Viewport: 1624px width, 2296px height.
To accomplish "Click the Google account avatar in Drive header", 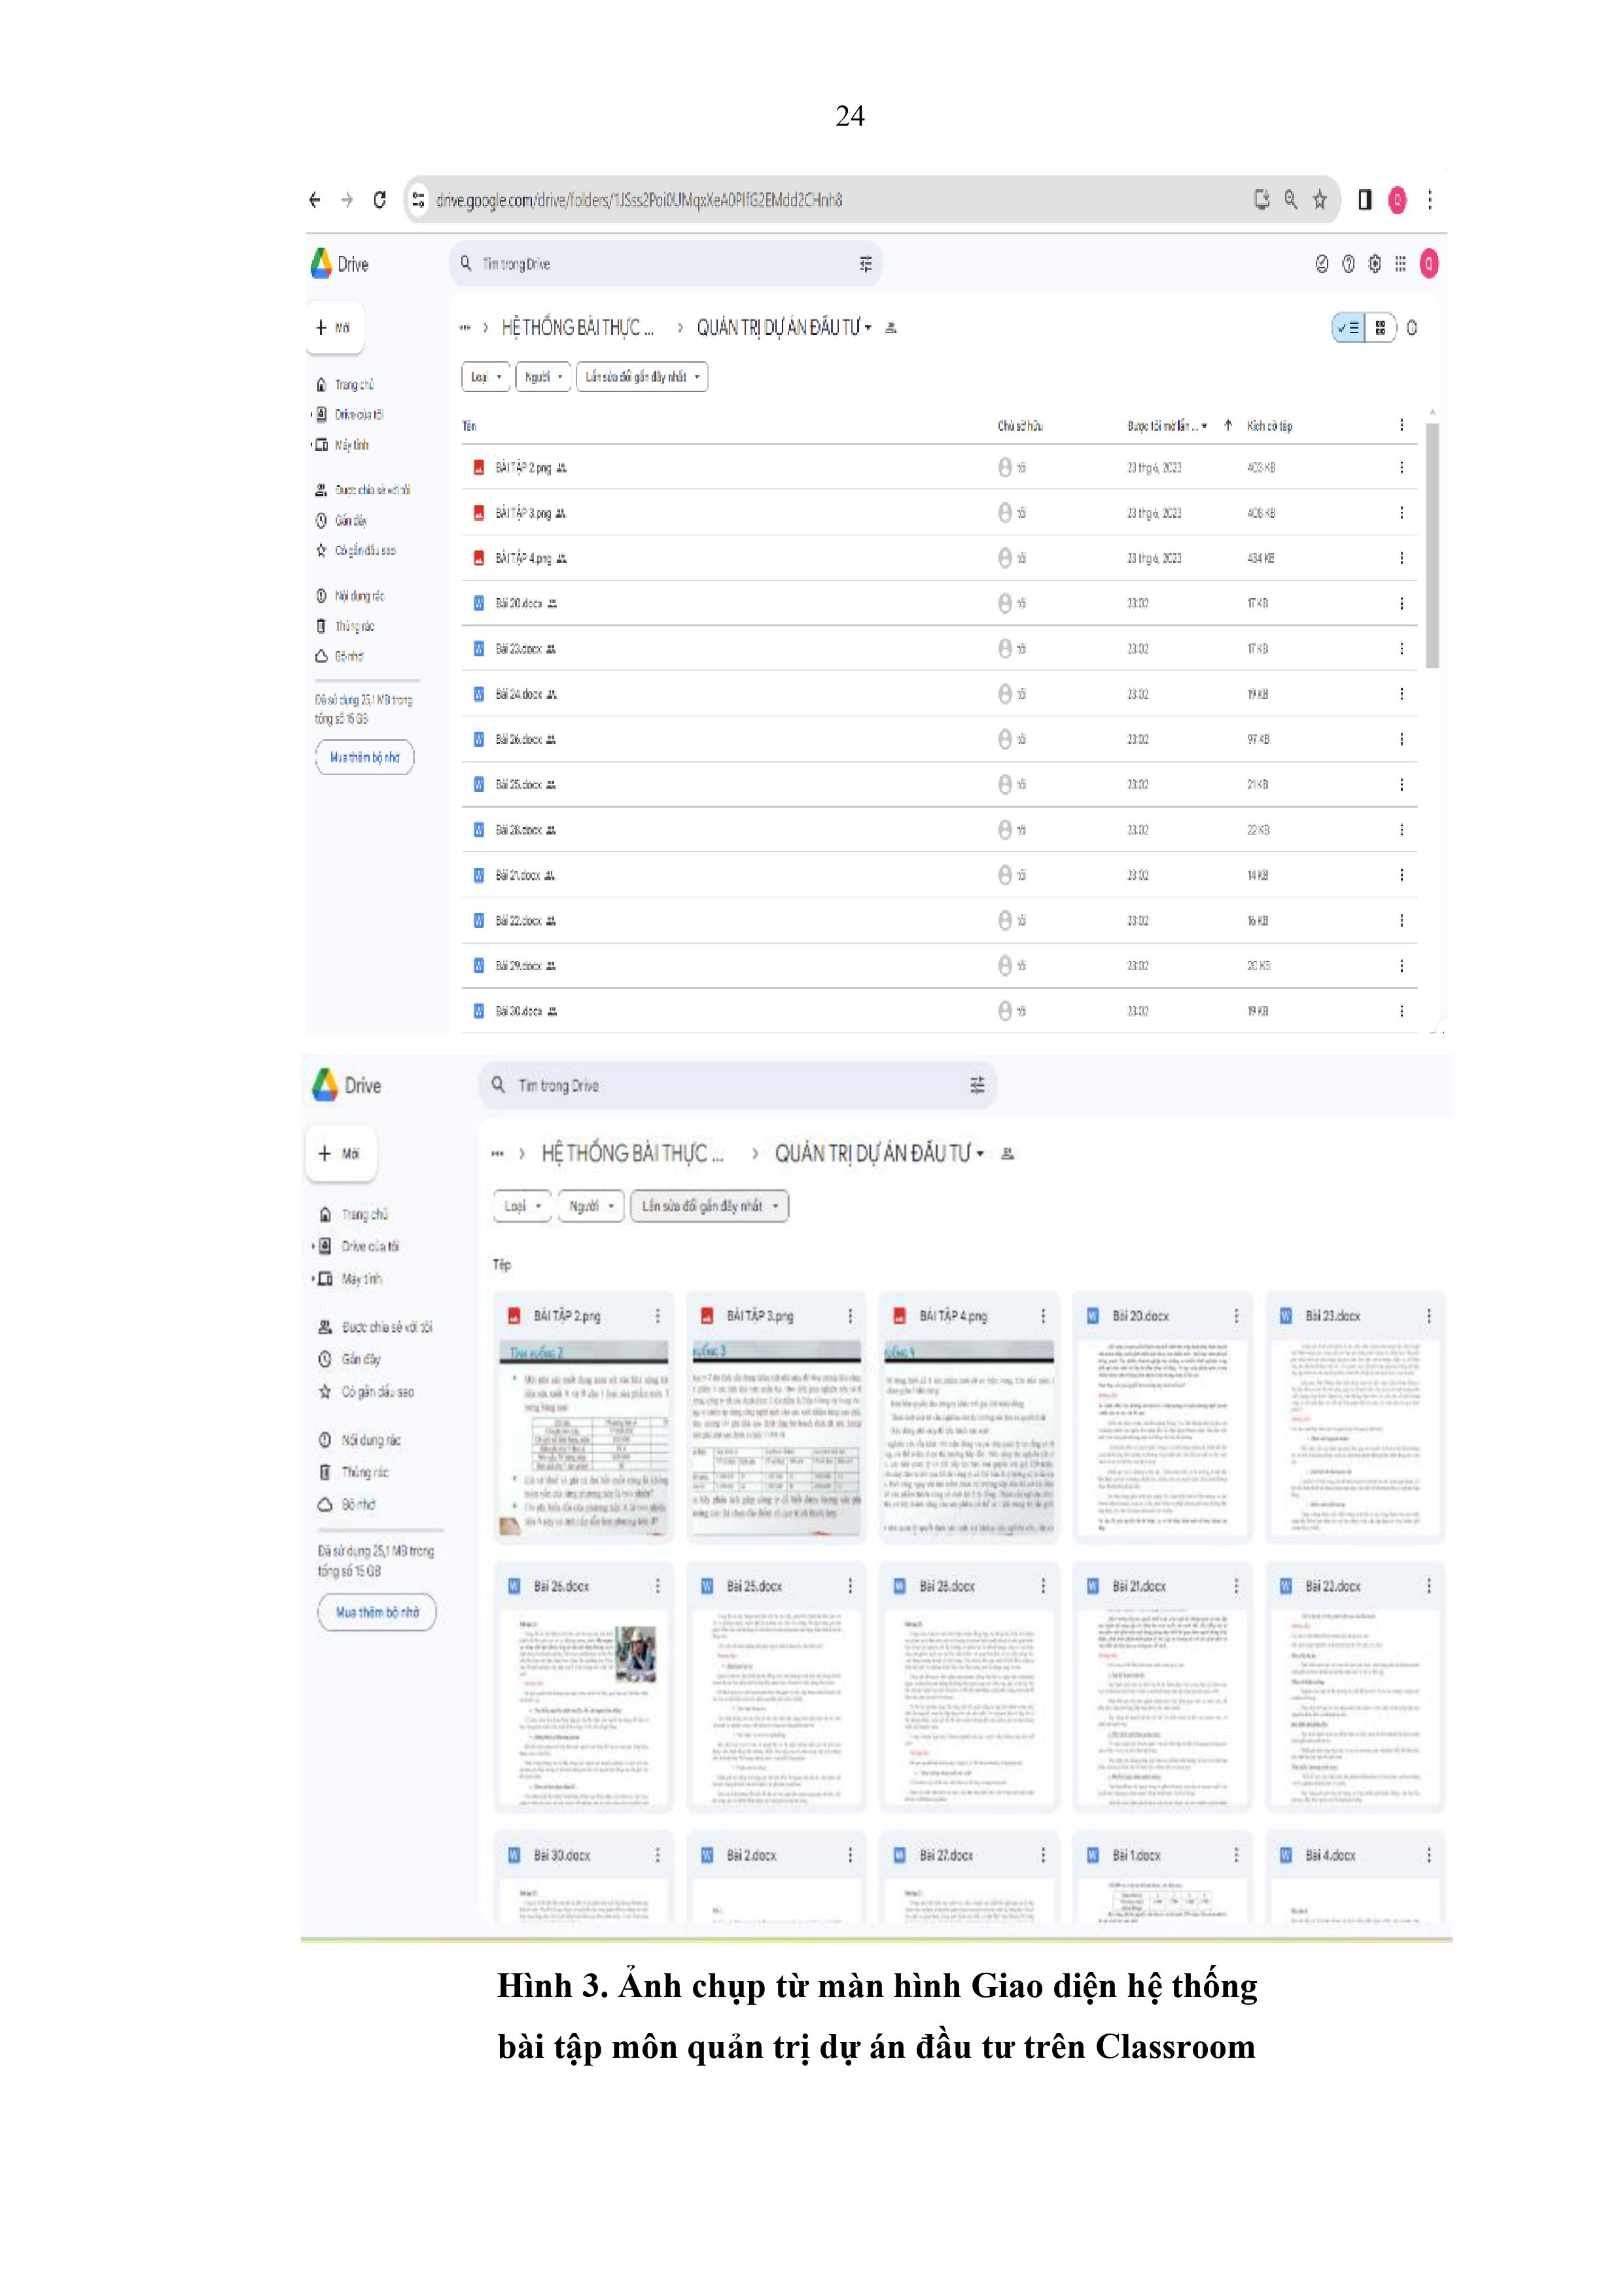I will 1429,264.
